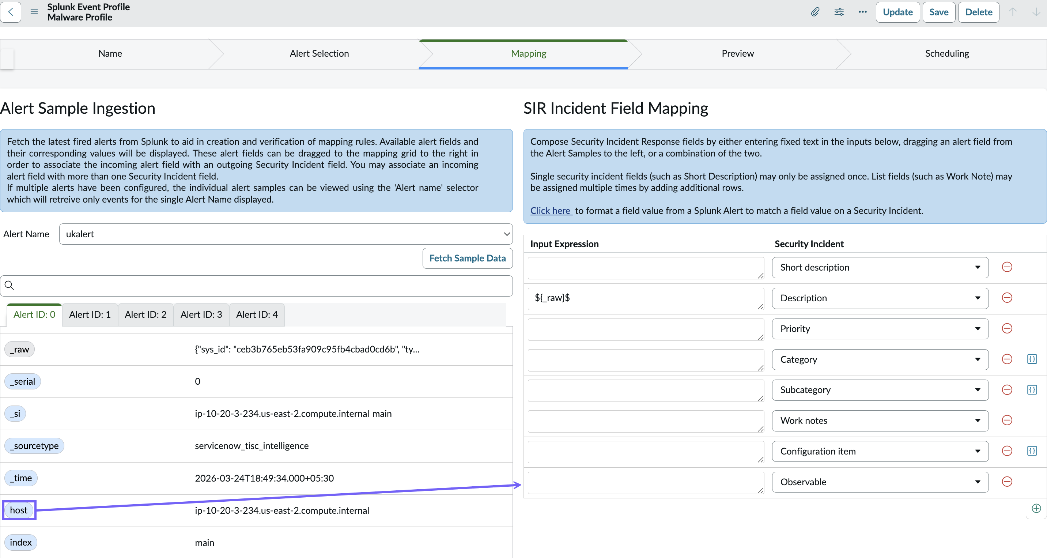Screen dimensions: 1047x558
Task: Click the Delete button
Action: [979, 12]
